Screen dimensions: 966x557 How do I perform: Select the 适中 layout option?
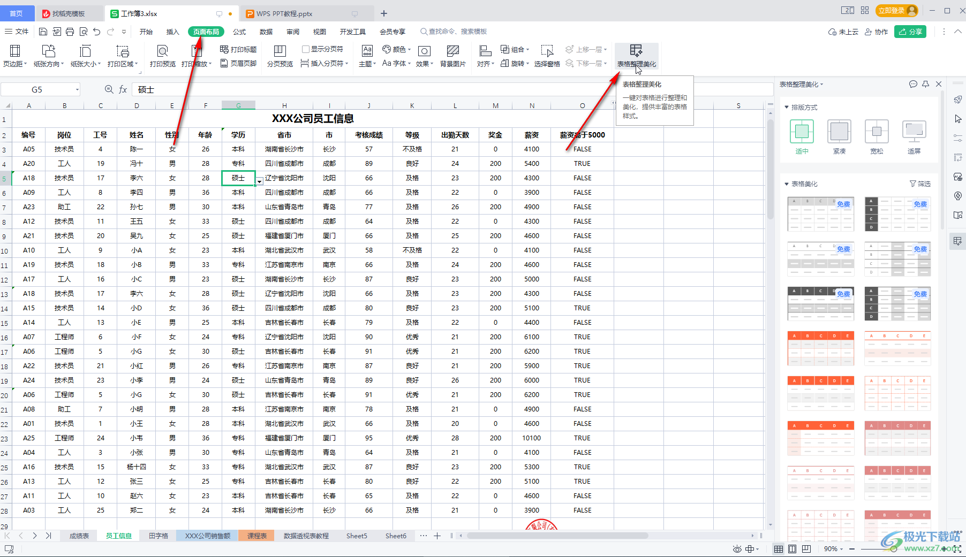click(802, 137)
